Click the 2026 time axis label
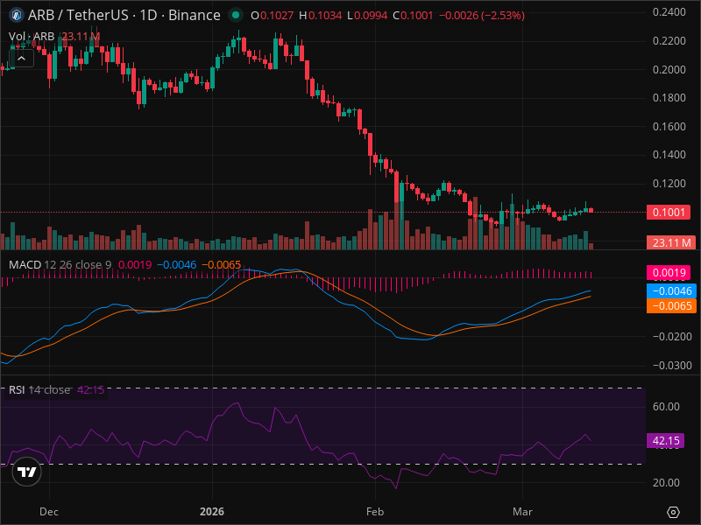Image resolution: width=701 pixels, height=525 pixels. pyautogui.click(x=212, y=512)
